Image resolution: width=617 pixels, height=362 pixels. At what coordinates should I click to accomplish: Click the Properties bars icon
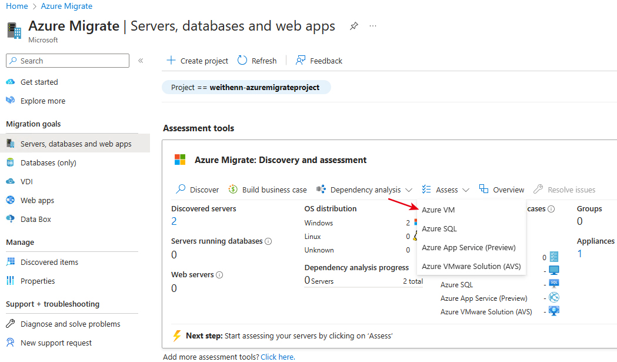tap(10, 280)
